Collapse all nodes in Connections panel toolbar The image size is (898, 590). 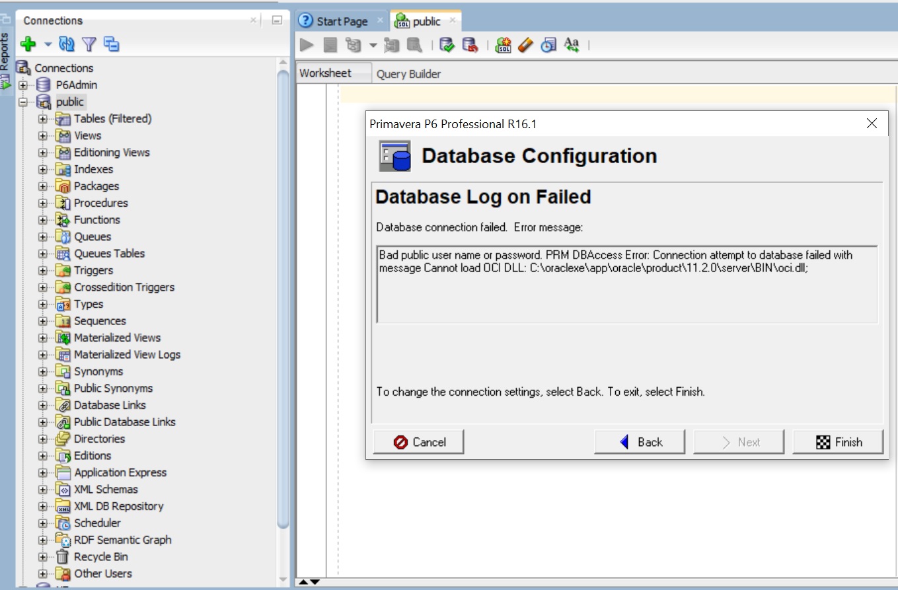(112, 44)
